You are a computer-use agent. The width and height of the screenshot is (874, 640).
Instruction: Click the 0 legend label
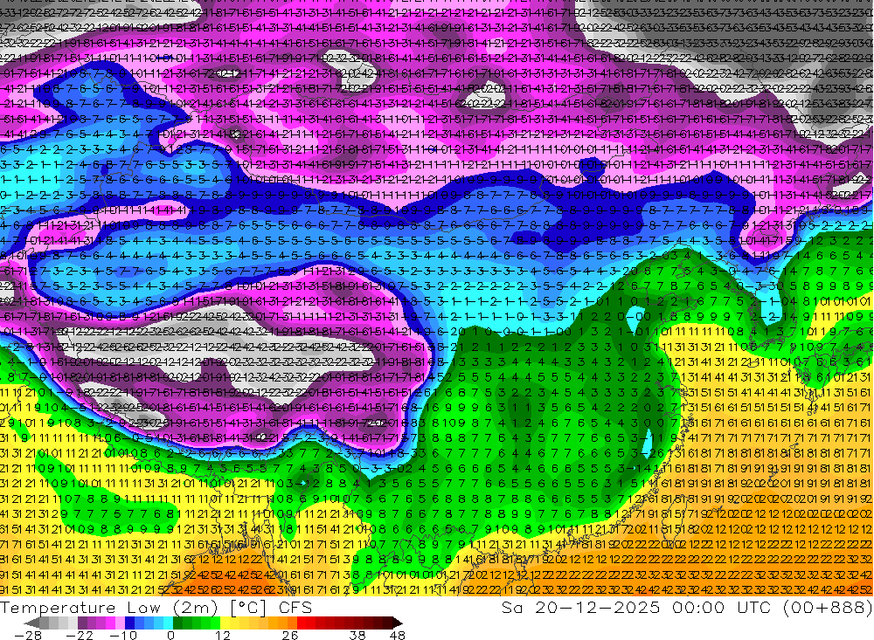tap(171, 635)
